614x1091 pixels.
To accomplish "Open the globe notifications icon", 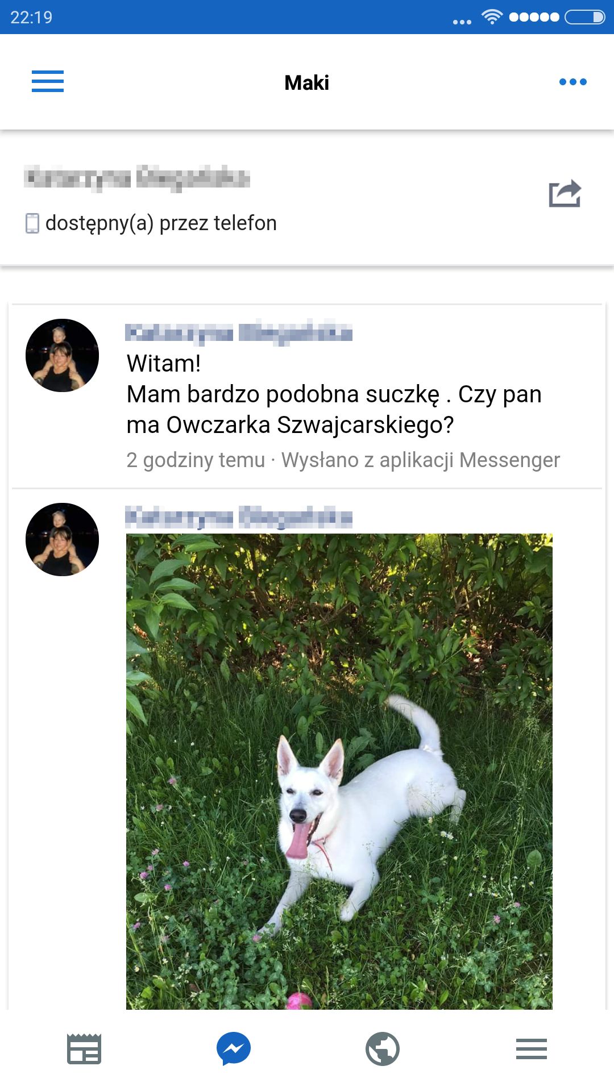I will [x=383, y=1049].
